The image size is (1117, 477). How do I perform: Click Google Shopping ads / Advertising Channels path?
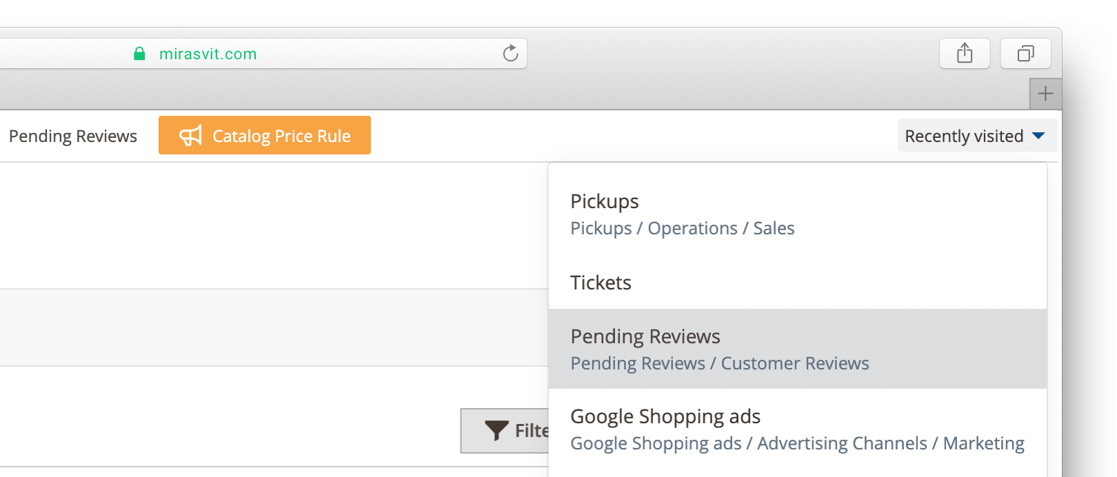pyautogui.click(x=797, y=443)
